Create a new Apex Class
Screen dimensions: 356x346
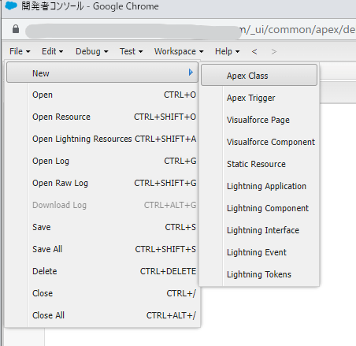259,75
